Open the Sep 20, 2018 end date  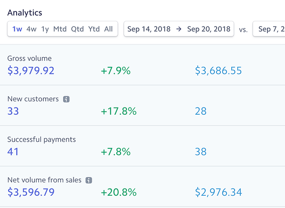click(209, 29)
